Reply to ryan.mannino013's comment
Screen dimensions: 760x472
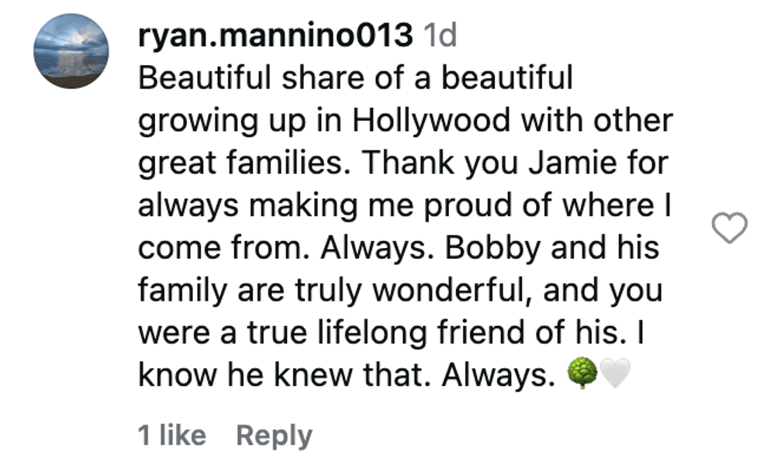pos(274,436)
